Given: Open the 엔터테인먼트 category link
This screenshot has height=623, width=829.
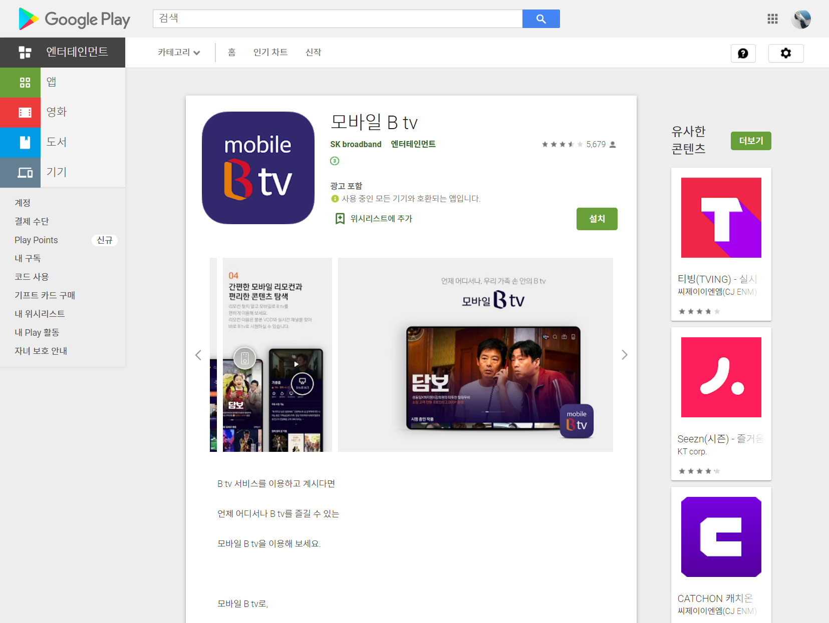Looking at the screenshot, I should pyautogui.click(x=413, y=144).
